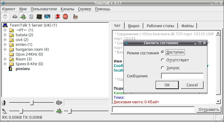Image resolution: width=224 pixels, height=122 pixels.
Task: Click the folder icon of Speex 8 KHz
Action: [x=11, y=64]
